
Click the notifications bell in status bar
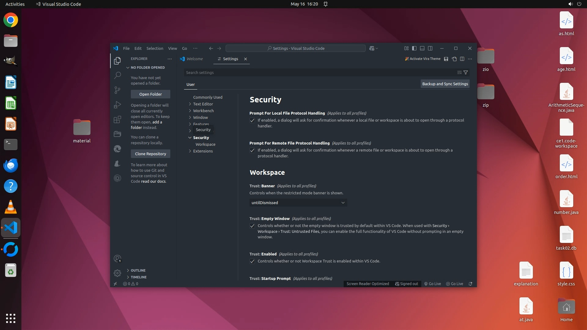[471, 284]
